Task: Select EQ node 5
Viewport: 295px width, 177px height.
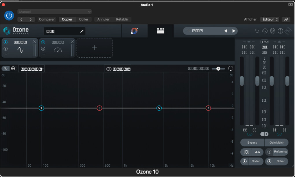Action: click(x=159, y=108)
